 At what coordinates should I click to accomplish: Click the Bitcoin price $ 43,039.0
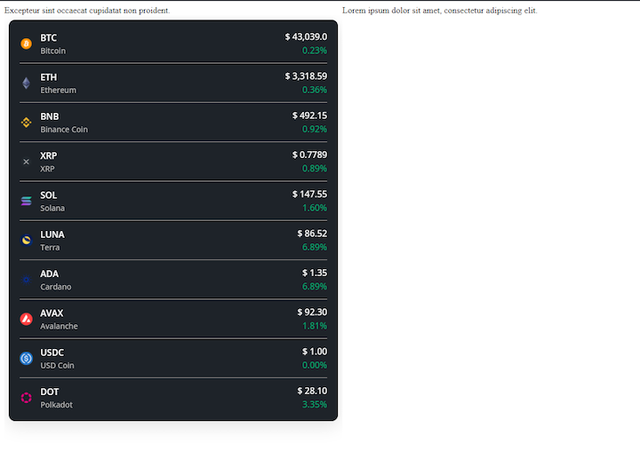coord(306,36)
